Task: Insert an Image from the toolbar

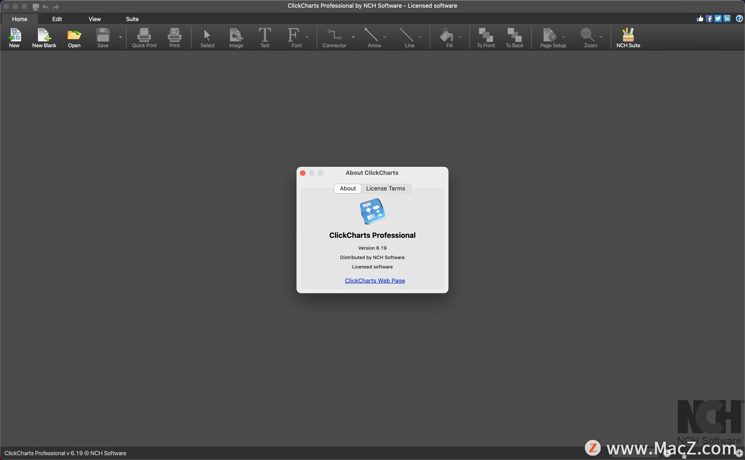Action: coord(236,38)
